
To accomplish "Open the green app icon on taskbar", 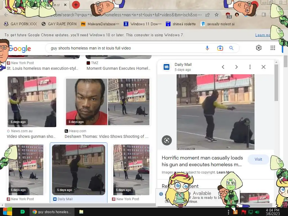I will (22, 212).
